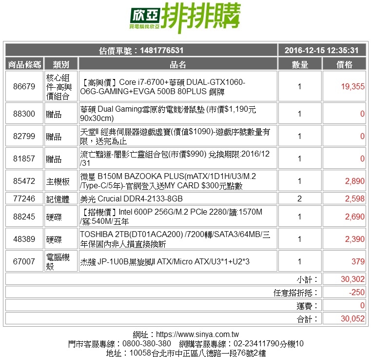Select barcode 88300 cell
The image size is (373, 357).
[x=24, y=113]
